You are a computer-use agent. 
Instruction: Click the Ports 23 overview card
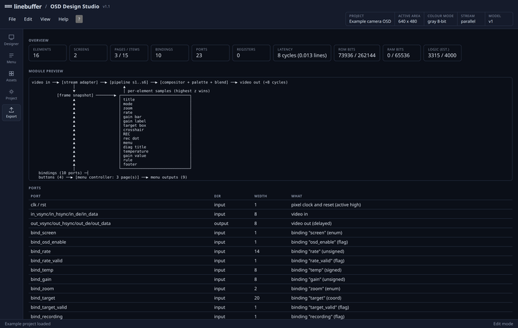[x=211, y=53]
